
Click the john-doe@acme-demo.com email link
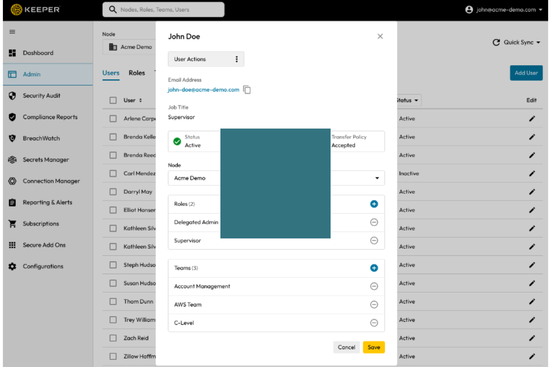click(203, 90)
